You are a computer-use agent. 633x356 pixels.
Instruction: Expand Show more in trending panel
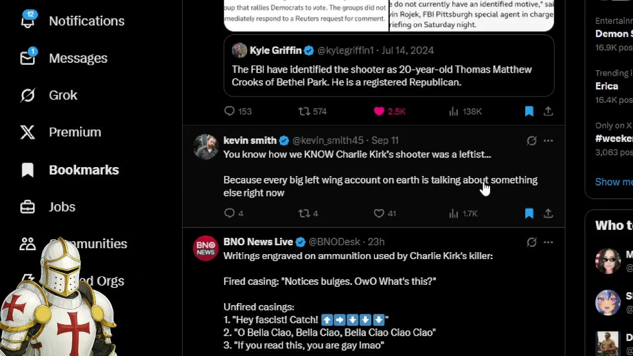[614, 181]
